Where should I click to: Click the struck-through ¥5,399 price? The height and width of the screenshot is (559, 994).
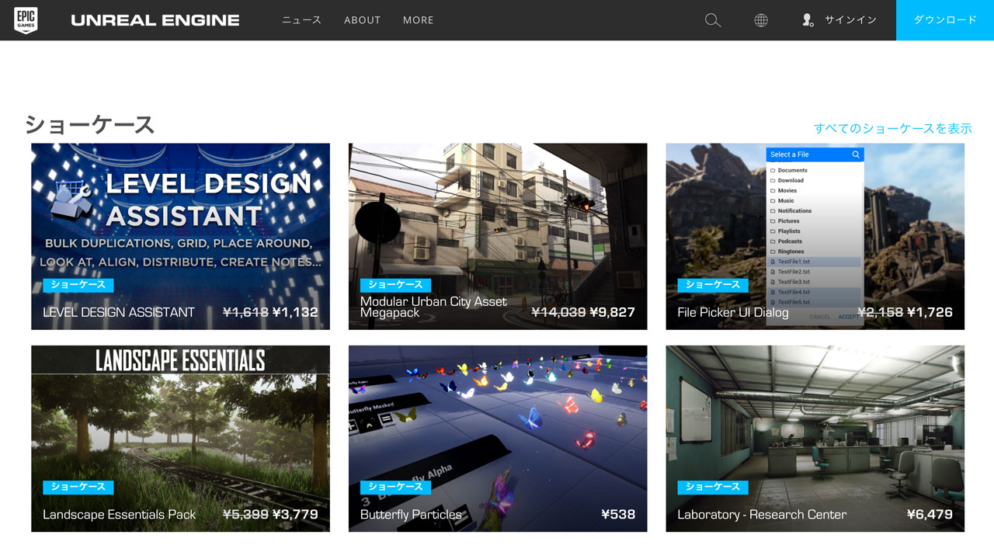(x=245, y=514)
